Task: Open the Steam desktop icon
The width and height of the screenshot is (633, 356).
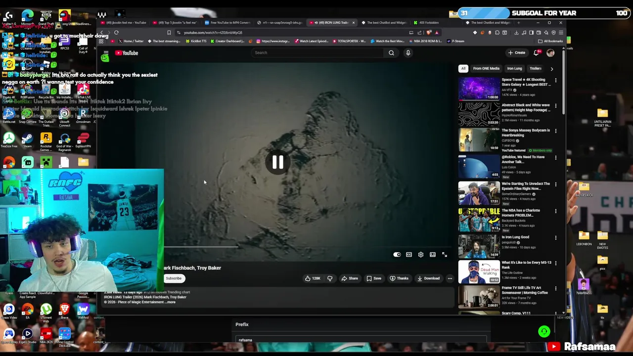Action: tap(27, 140)
